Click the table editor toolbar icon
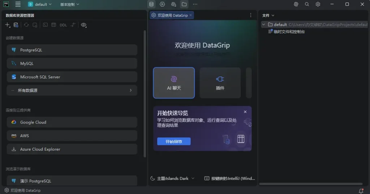Viewport: 370px width, 194px height. point(54,25)
